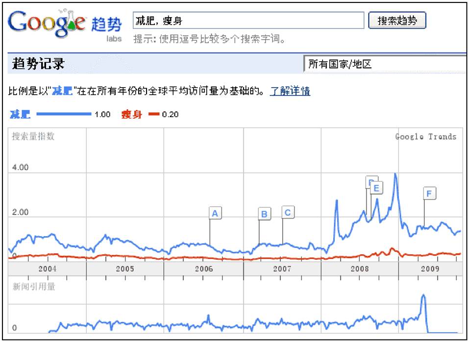
Task: Click the 2009 year on the timeline axis
Action: coord(430,269)
